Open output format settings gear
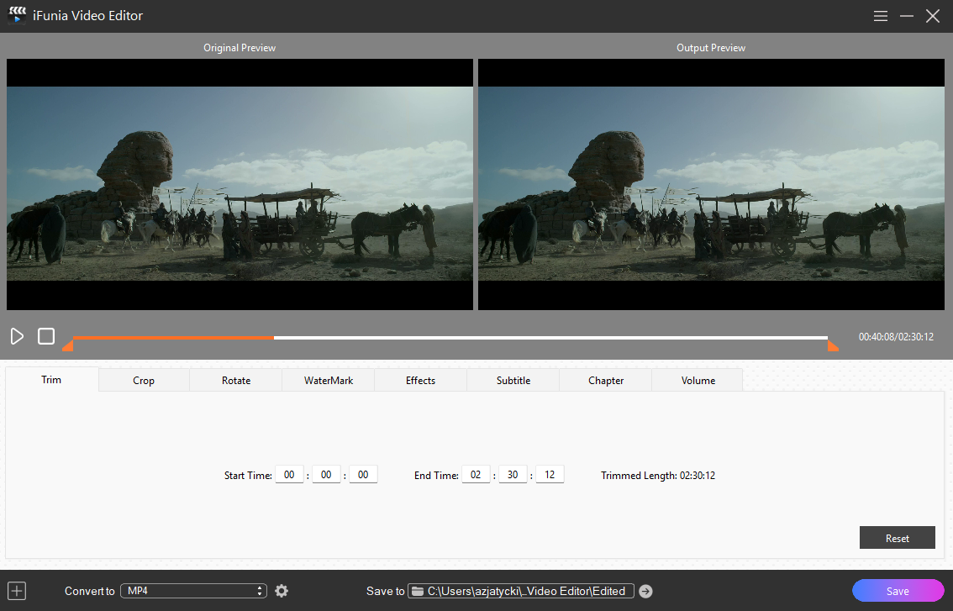Image resolution: width=953 pixels, height=611 pixels. [x=282, y=590]
